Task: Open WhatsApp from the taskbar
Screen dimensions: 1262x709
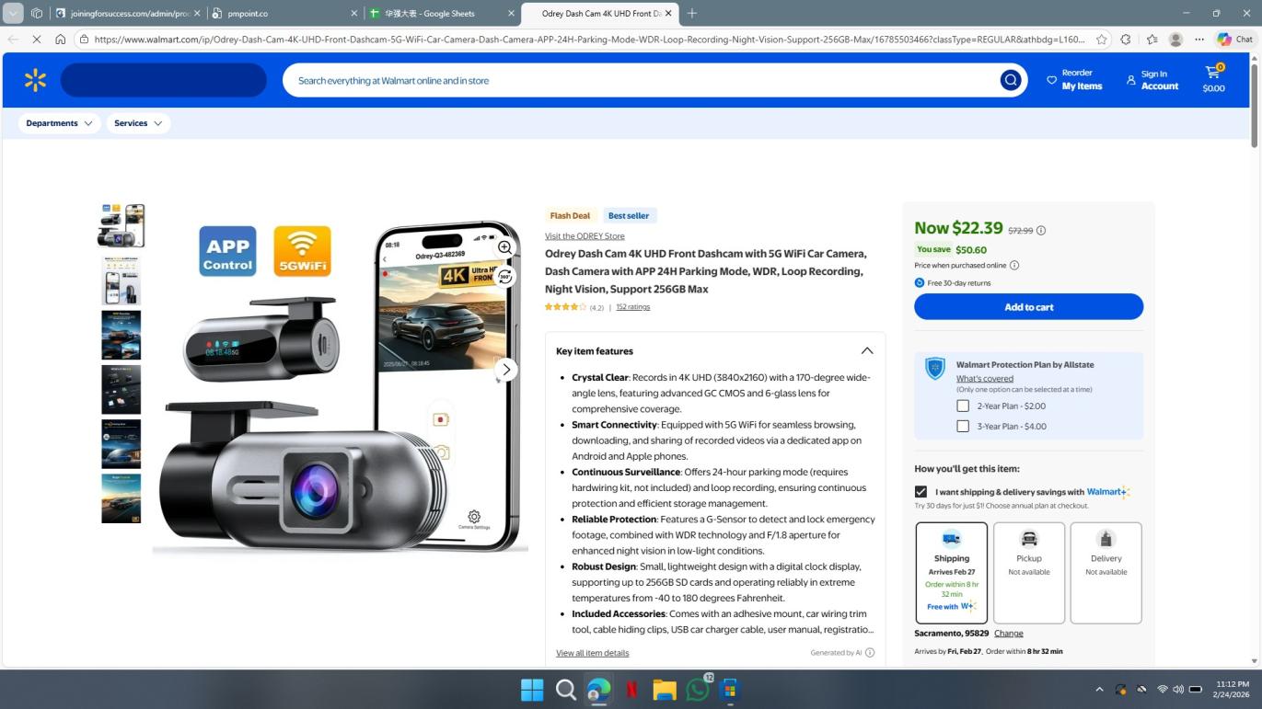Action: 698,689
